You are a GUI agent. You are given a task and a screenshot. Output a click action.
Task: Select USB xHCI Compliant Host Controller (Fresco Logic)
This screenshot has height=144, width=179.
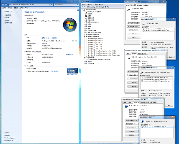[x=105, y=55]
